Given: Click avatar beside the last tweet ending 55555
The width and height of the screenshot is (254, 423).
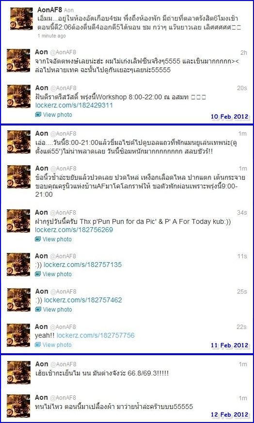Looking at the screenshot, I should coord(18,406).
